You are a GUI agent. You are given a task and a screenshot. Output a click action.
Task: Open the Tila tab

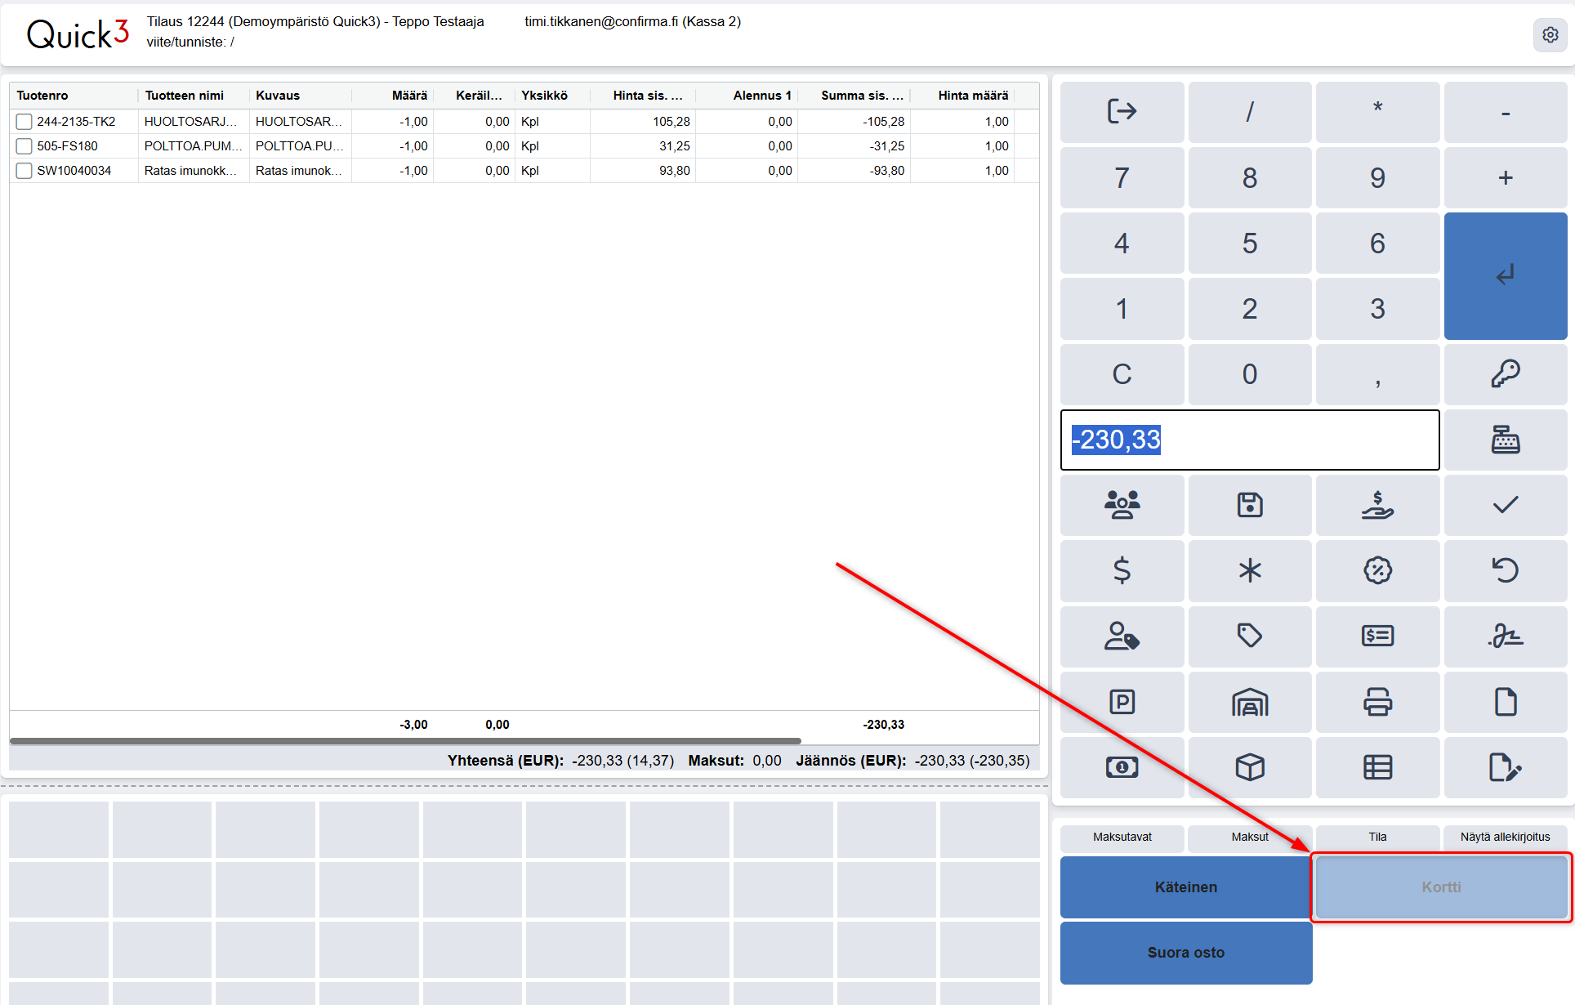1377,837
